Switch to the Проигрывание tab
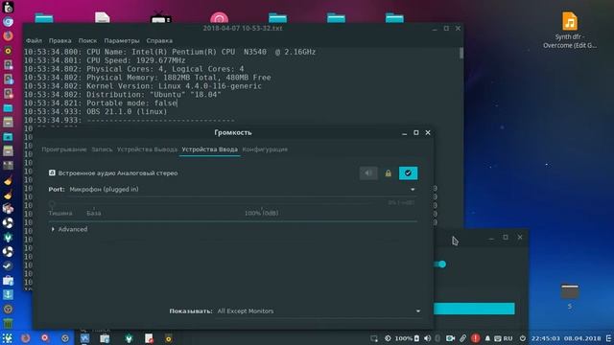Image resolution: width=614 pixels, height=345 pixels. tap(64, 149)
